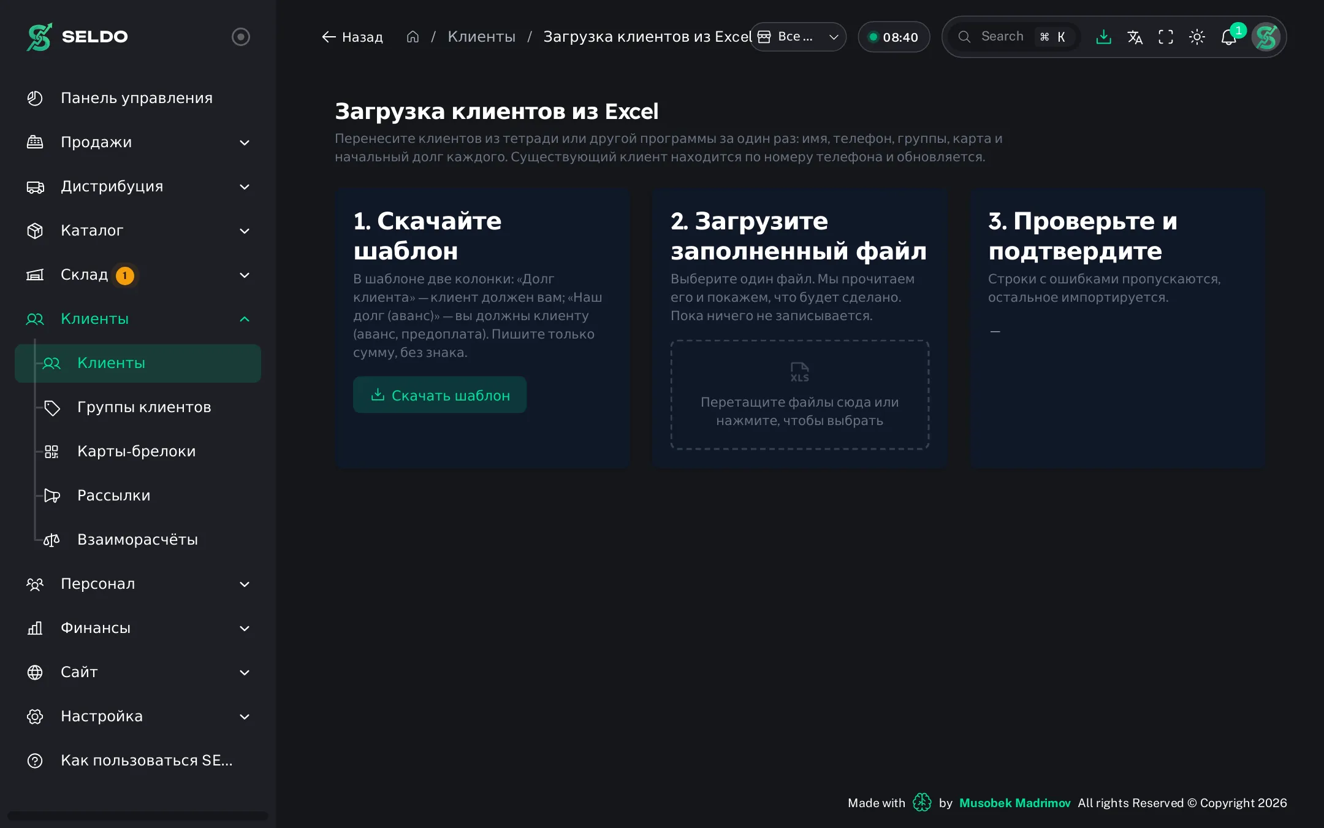Image resolution: width=1324 pixels, height=828 pixels.
Task: Click the Финансы bar chart icon
Action: pyautogui.click(x=35, y=628)
